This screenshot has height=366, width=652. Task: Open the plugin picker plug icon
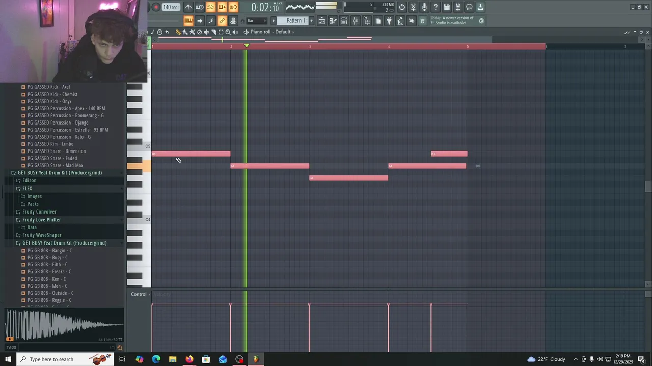point(389,21)
